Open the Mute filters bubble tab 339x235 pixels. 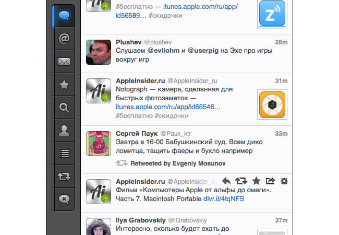tap(64, 199)
